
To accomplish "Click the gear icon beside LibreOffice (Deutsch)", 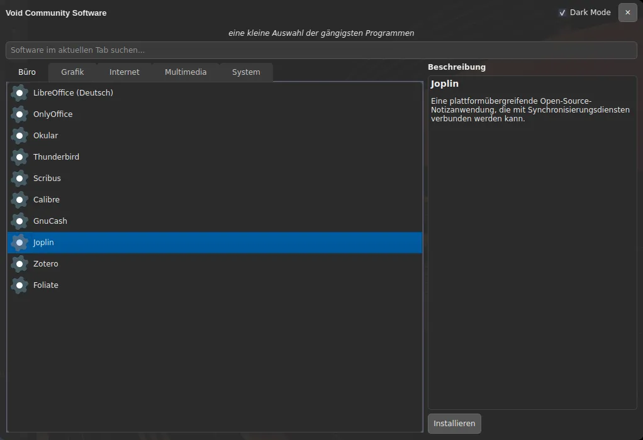I will (x=20, y=93).
